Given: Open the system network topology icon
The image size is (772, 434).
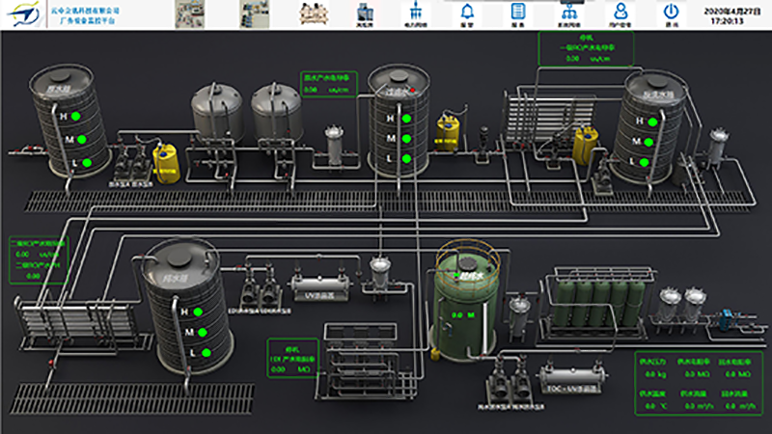Looking at the screenshot, I should click(569, 14).
